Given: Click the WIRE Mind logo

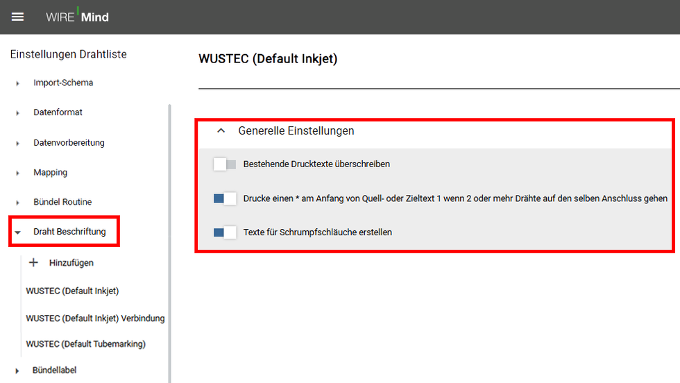Looking at the screenshot, I should pyautogui.click(x=77, y=17).
